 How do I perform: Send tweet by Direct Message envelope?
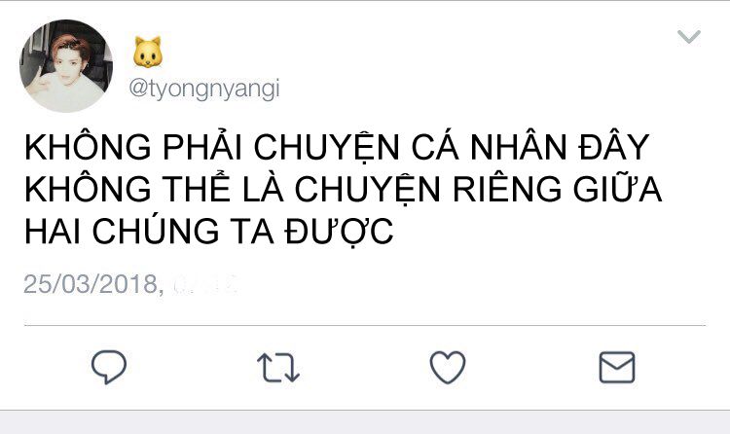(x=616, y=368)
